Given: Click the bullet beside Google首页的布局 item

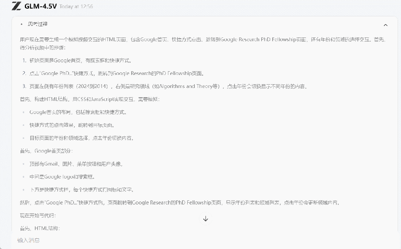Looking at the screenshot, I should point(23,112).
